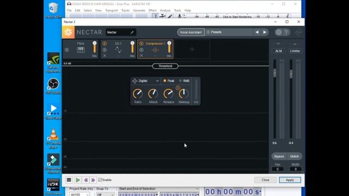
Task: Select Audacity's Draw pencil tool
Action: coord(170,16)
